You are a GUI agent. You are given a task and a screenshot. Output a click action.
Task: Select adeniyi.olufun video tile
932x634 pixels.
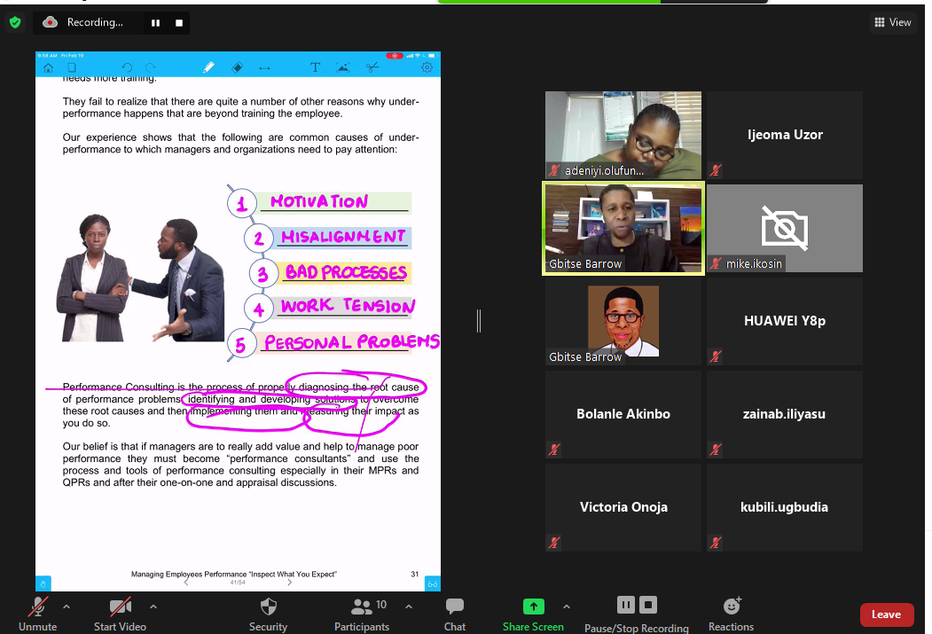click(x=623, y=135)
